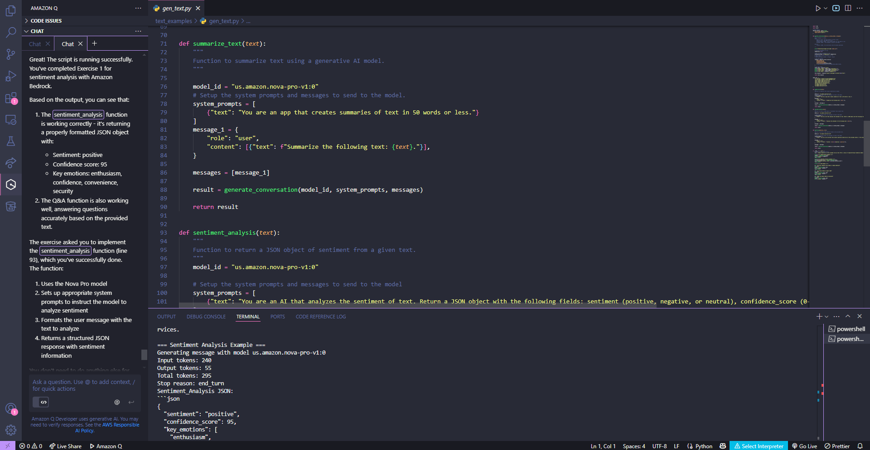Viewport: 870px width, 450px height.
Task: Close the gen_text.py tab
Action: [x=198, y=8]
